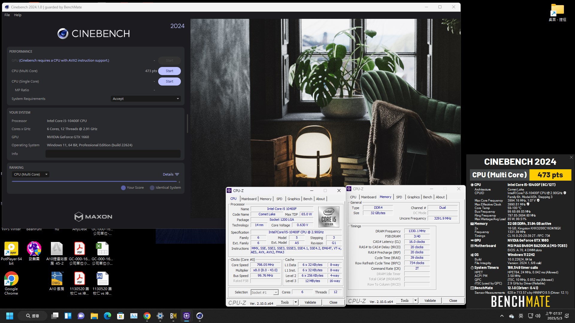
Task: Open the 1130520 Word document on desktop
Action: coord(102,283)
